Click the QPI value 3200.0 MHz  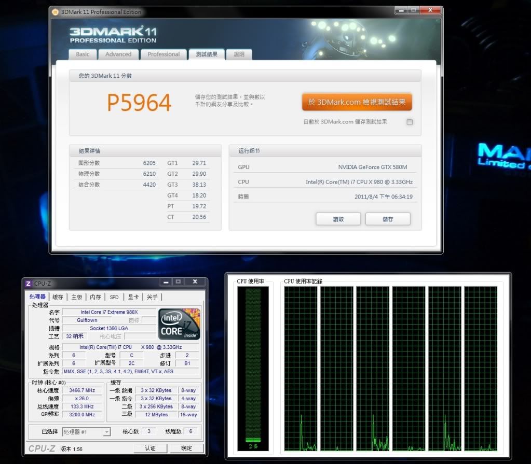82,415
